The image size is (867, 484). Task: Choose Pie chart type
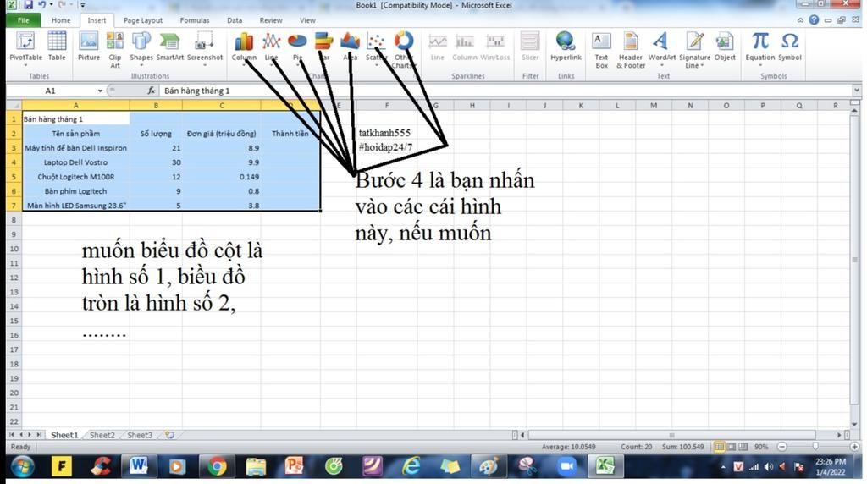click(x=297, y=48)
